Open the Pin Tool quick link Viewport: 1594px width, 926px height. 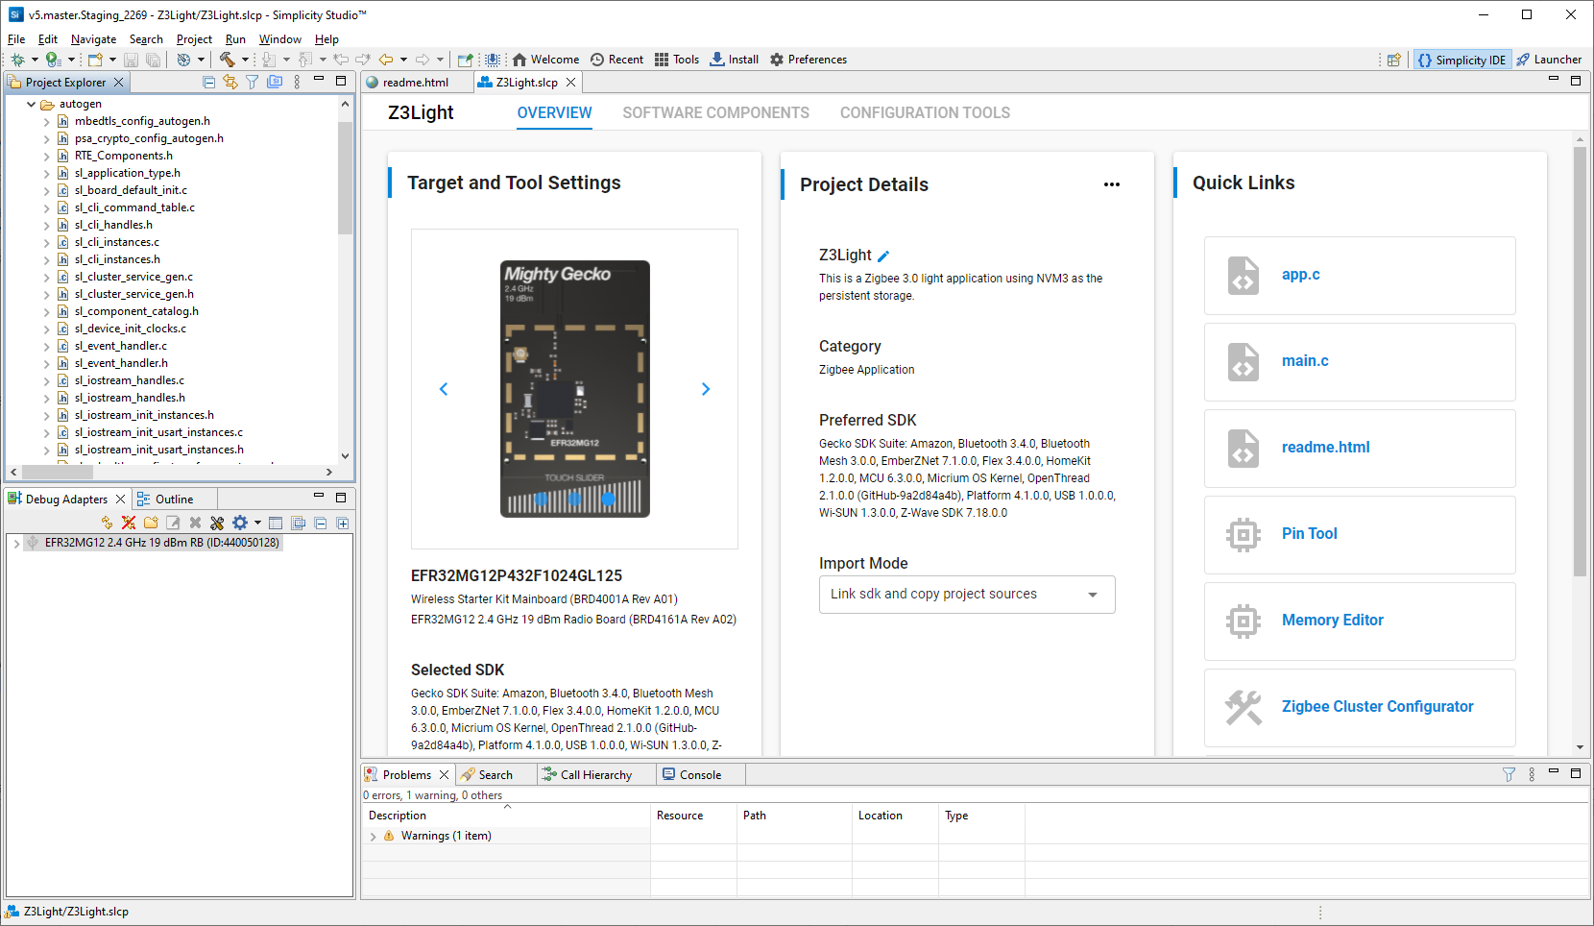tap(1309, 534)
